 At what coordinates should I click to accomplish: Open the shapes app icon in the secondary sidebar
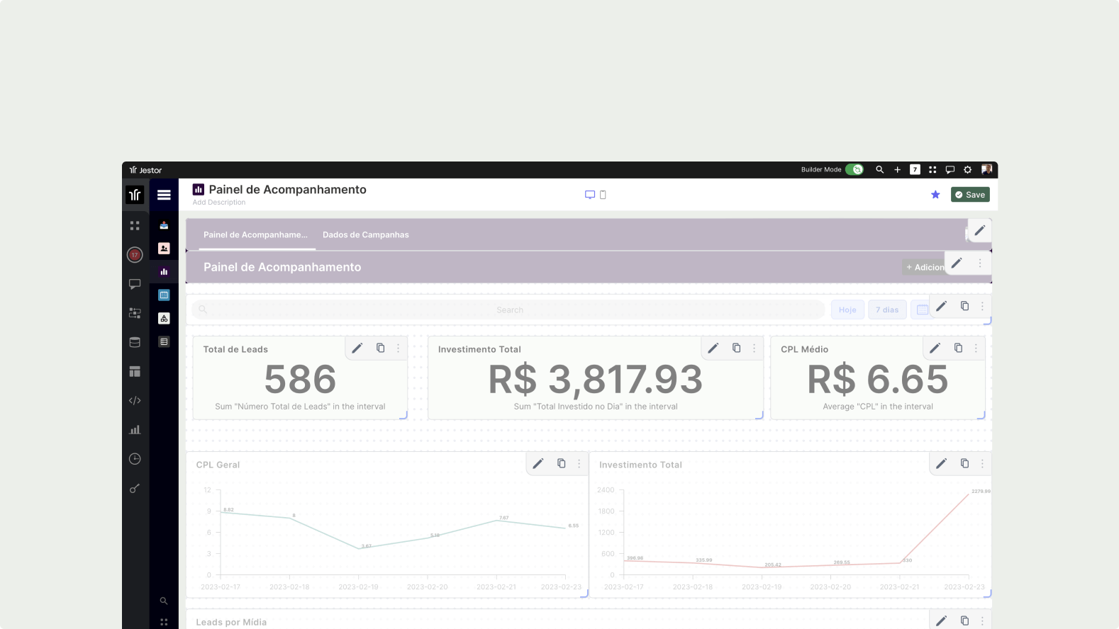(164, 319)
